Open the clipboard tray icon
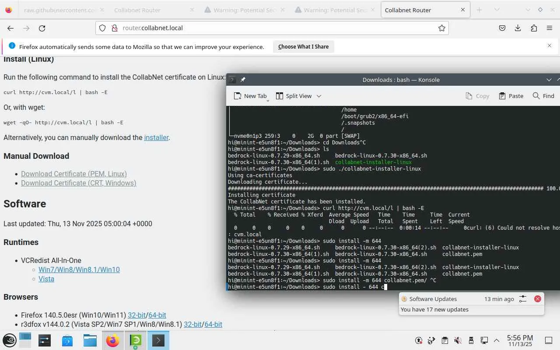Viewport: 560px width, 350px height. pos(445,340)
